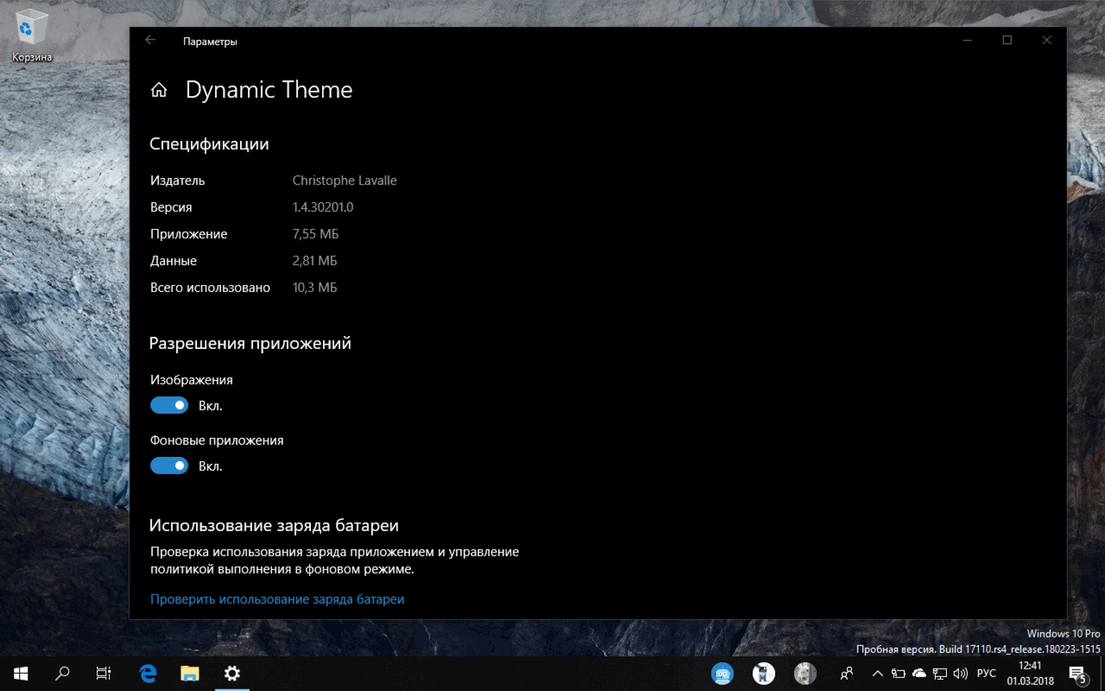Viewport: 1105px width, 691px height.
Task: Open the Start menu
Action: (21, 673)
